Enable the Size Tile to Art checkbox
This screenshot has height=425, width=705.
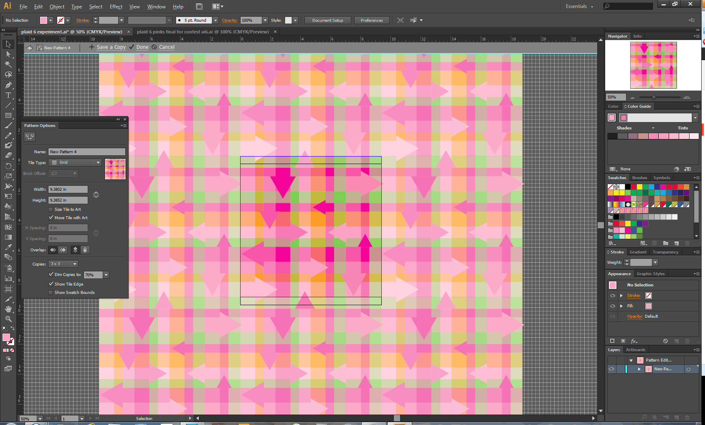(x=51, y=210)
